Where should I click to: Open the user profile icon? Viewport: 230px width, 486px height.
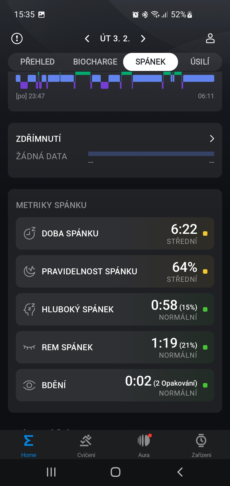click(210, 38)
